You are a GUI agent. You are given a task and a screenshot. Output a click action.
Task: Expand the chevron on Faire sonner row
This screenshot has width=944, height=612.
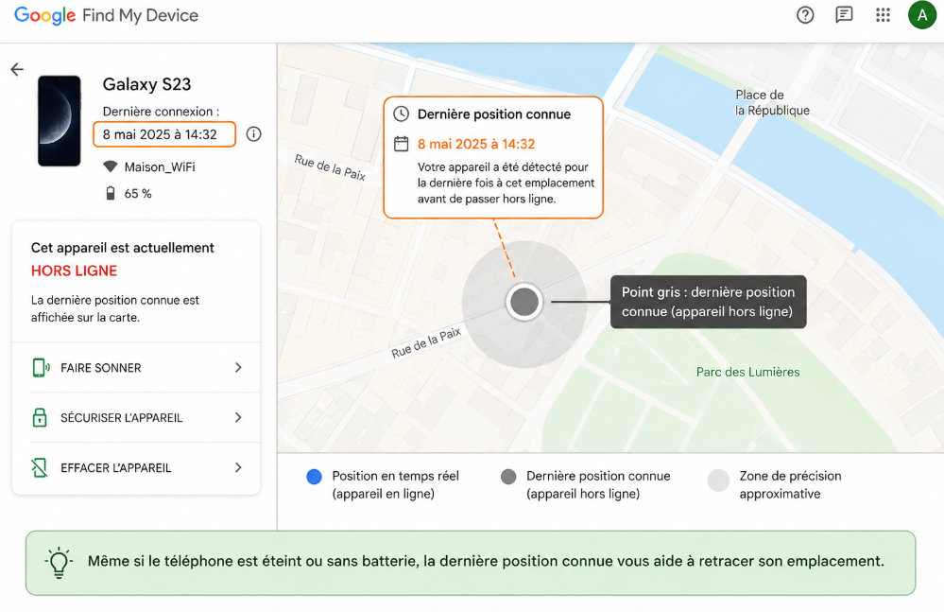(238, 367)
